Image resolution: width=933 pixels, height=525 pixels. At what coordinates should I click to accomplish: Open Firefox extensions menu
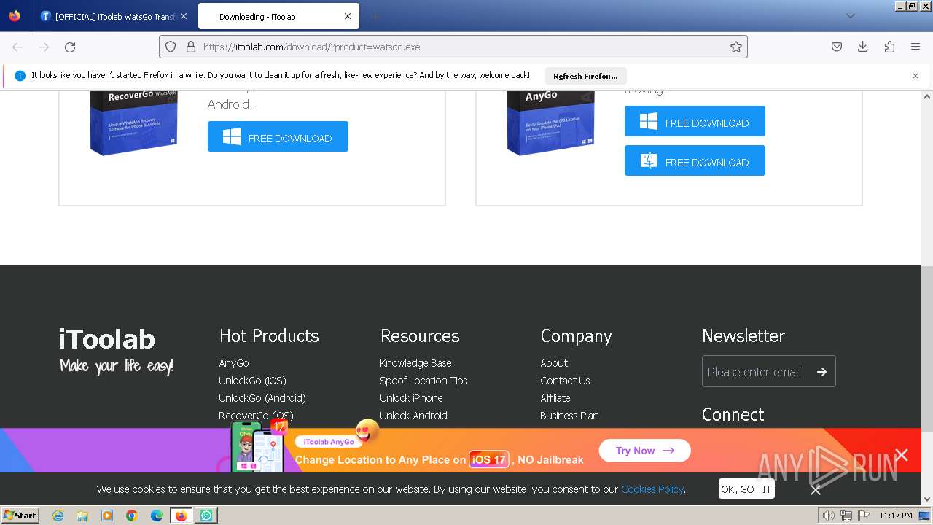pos(889,47)
